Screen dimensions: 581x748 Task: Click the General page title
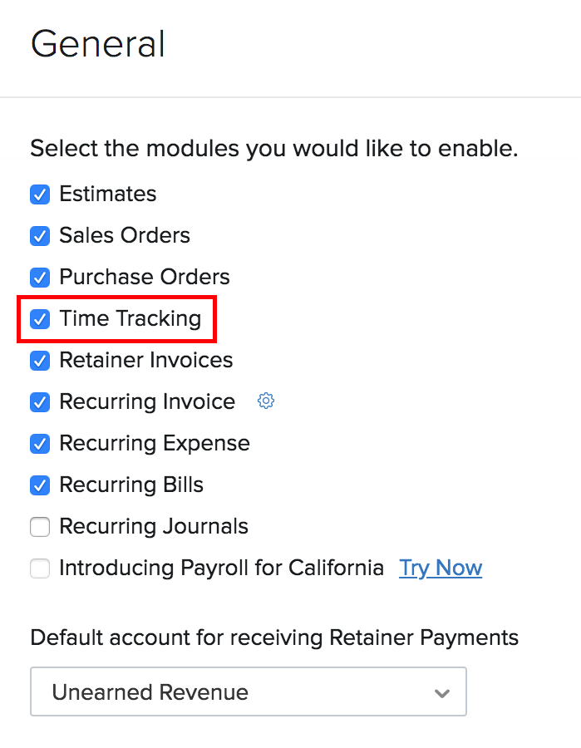tap(97, 45)
